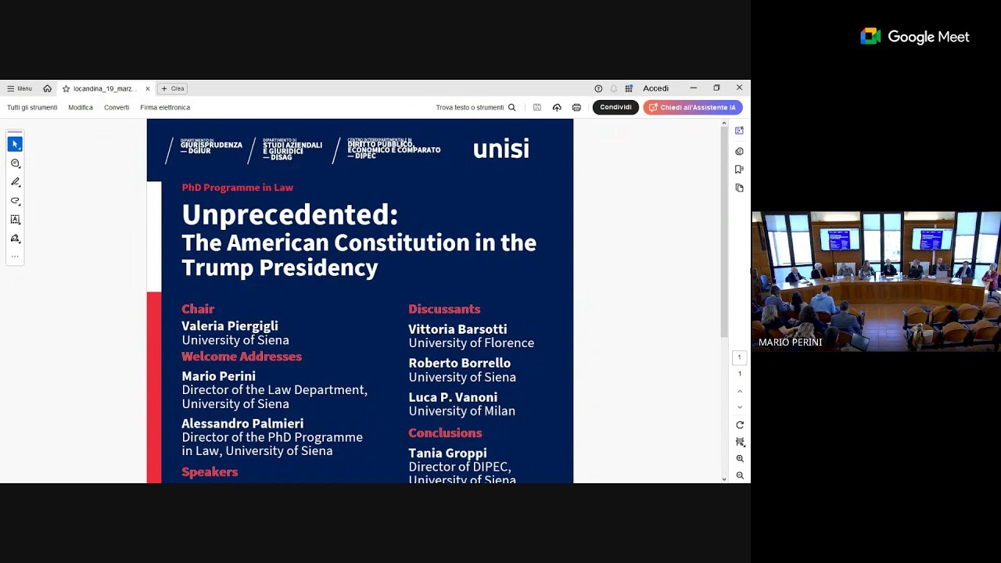Select the Sign pen tool

point(15,238)
